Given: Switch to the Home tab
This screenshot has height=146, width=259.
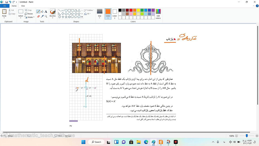Looking at the screenshot, I should pos(14,6).
